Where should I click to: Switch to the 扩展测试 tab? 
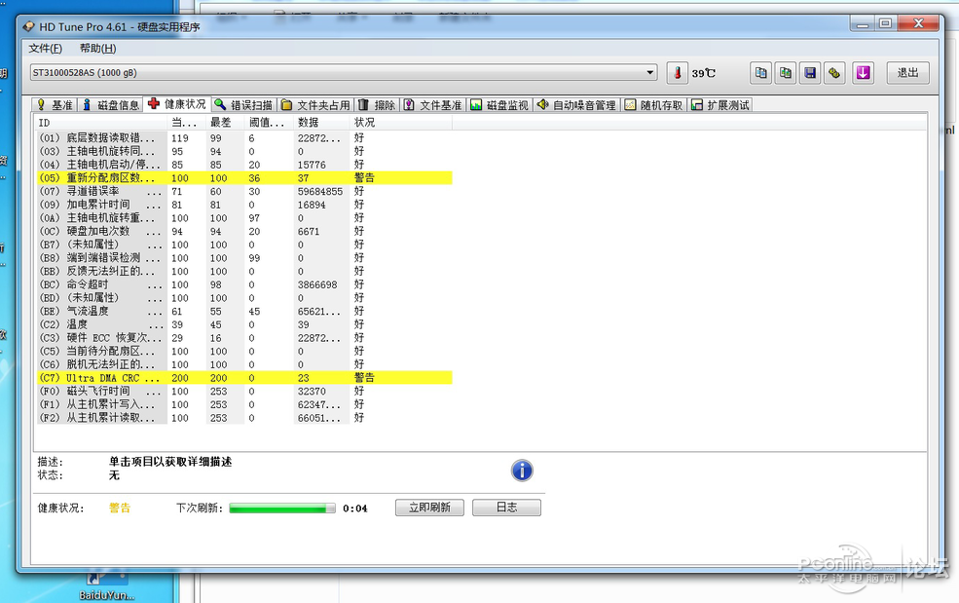720,104
